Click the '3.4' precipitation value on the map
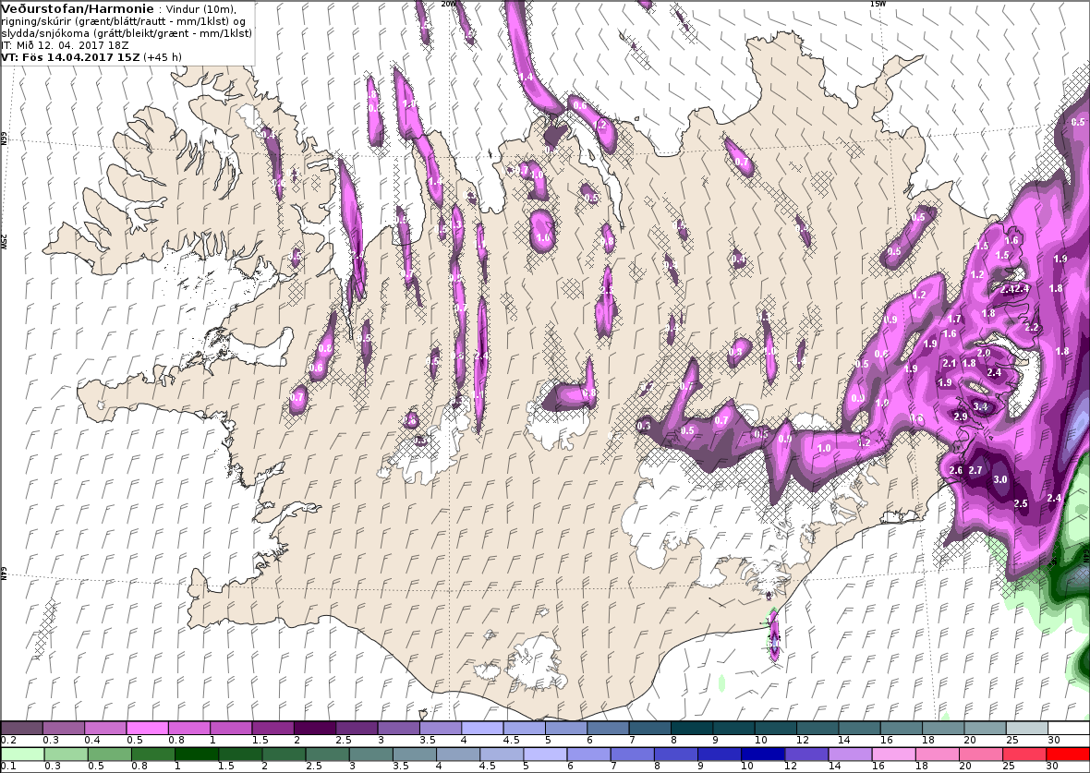 (980, 406)
